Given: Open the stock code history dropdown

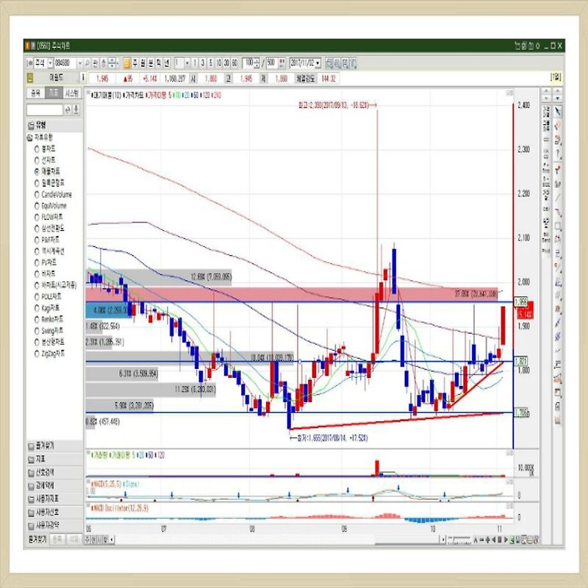Looking at the screenshot, I should [79, 63].
